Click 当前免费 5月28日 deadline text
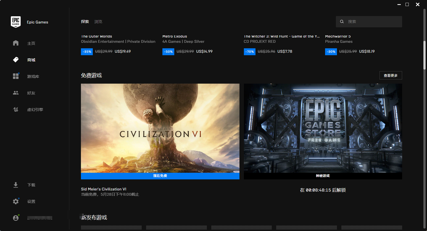 [110, 194]
